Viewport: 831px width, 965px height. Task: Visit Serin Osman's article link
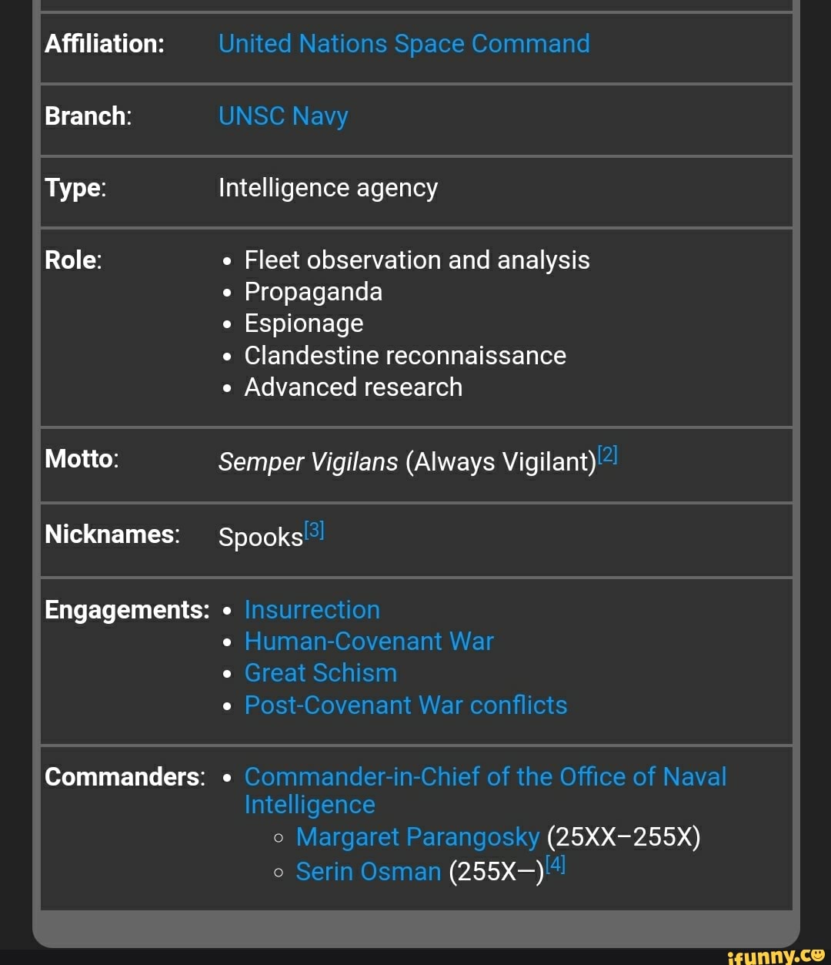pyautogui.click(x=368, y=872)
